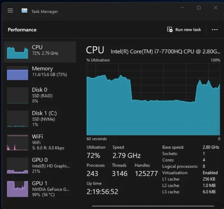This screenshot has width=224, height=209.
Task: Click the Virtualisation Enabled value
Action: (x=210, y=173)
